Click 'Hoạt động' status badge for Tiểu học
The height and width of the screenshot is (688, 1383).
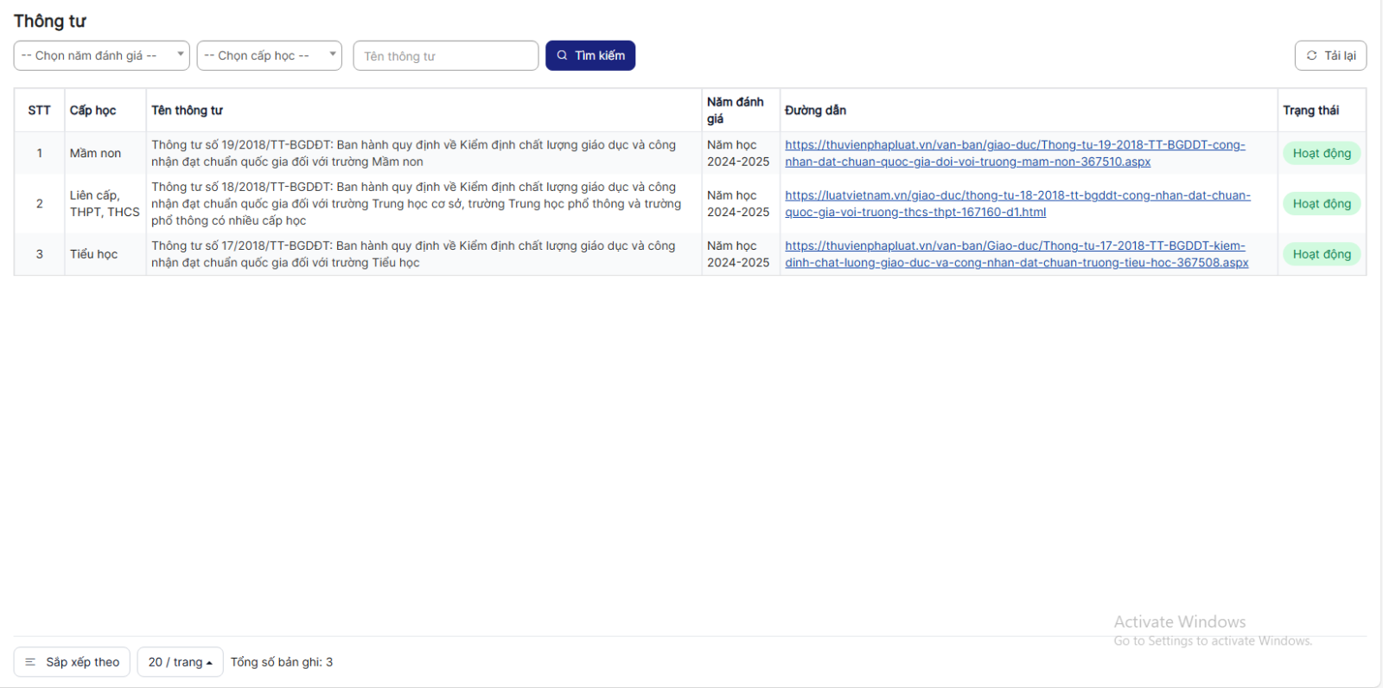tap(1321, 254)
